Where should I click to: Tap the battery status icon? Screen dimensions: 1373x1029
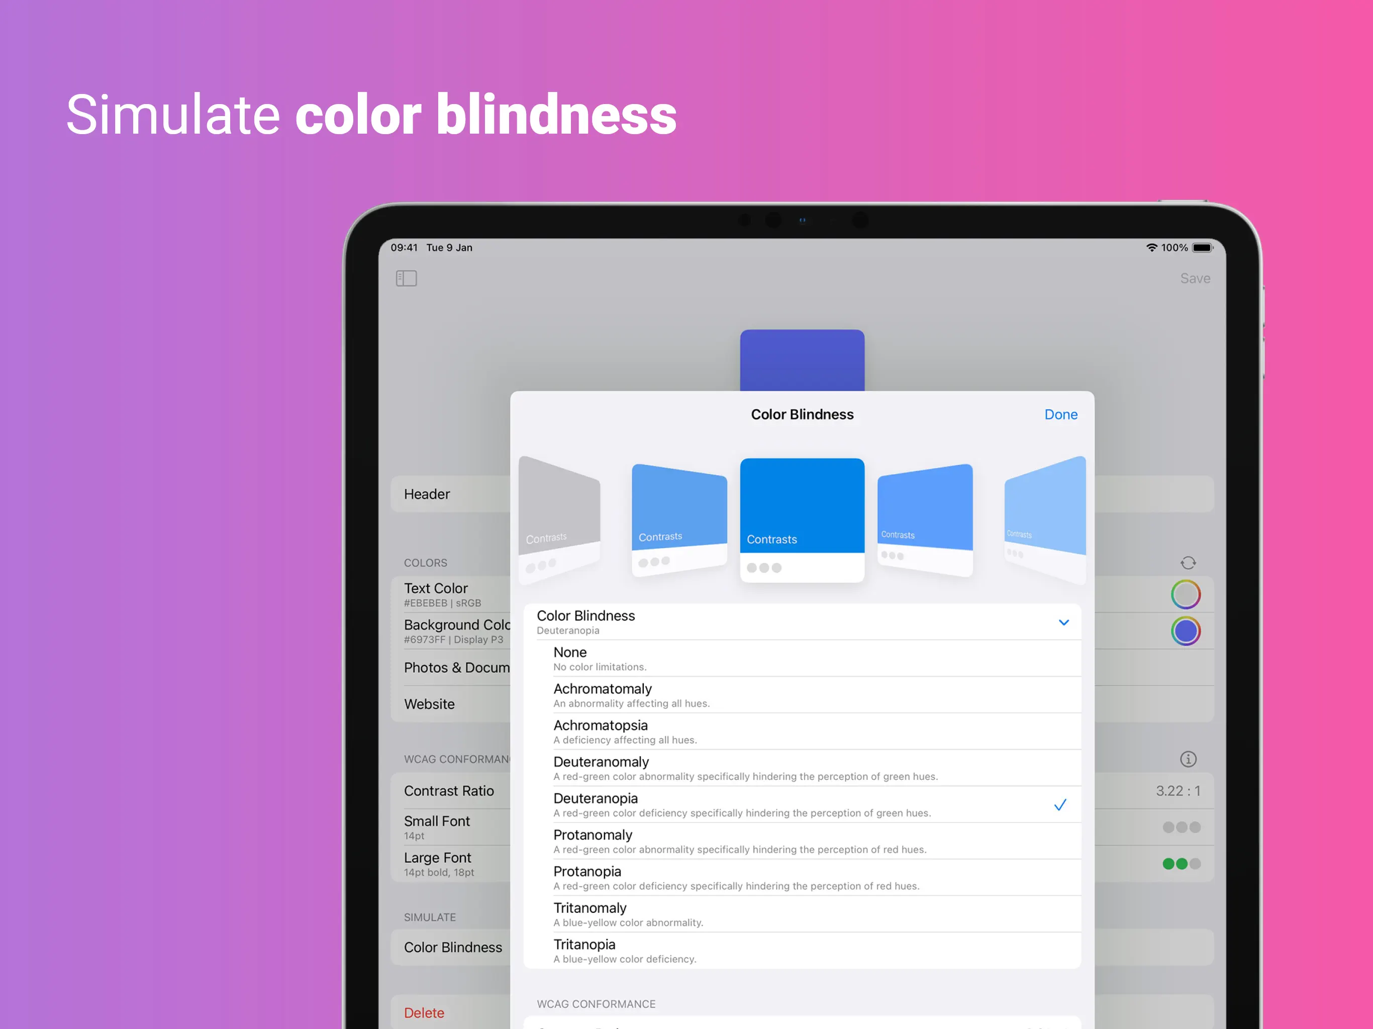[x=1202, y=248]
